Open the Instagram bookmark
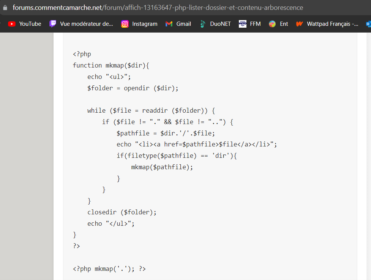The image size is (371, 280). [x=139, y=24]
